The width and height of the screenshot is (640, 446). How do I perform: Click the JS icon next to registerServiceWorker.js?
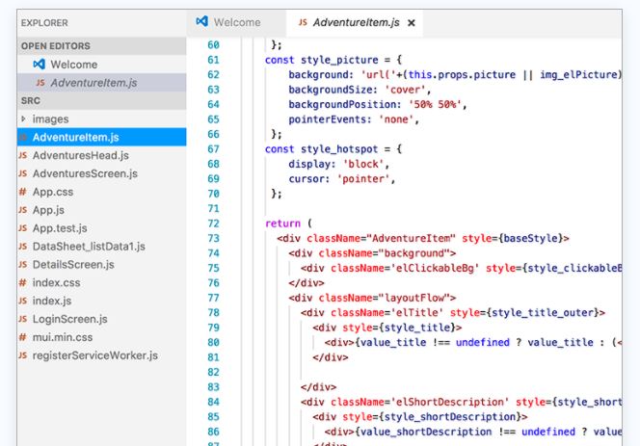click(x=23, y=355)
